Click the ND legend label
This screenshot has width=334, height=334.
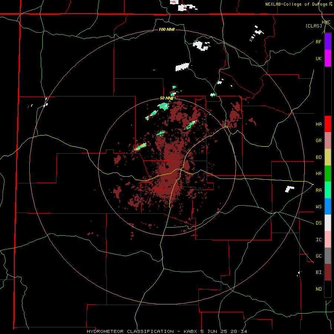(x=318, y=289)
